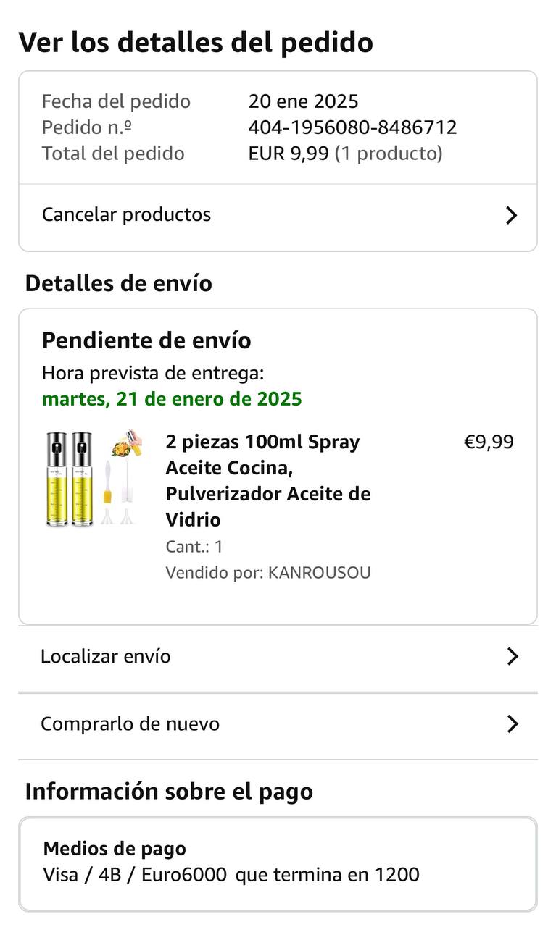The height and width of the screenshot is (927, 556).
Task: Click the Visa card ending in 1200
Action: 231,875
